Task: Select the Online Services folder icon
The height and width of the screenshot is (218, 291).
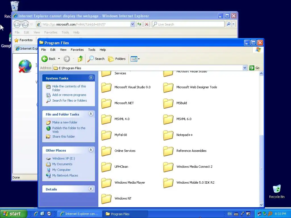Action: pos(106,151)
